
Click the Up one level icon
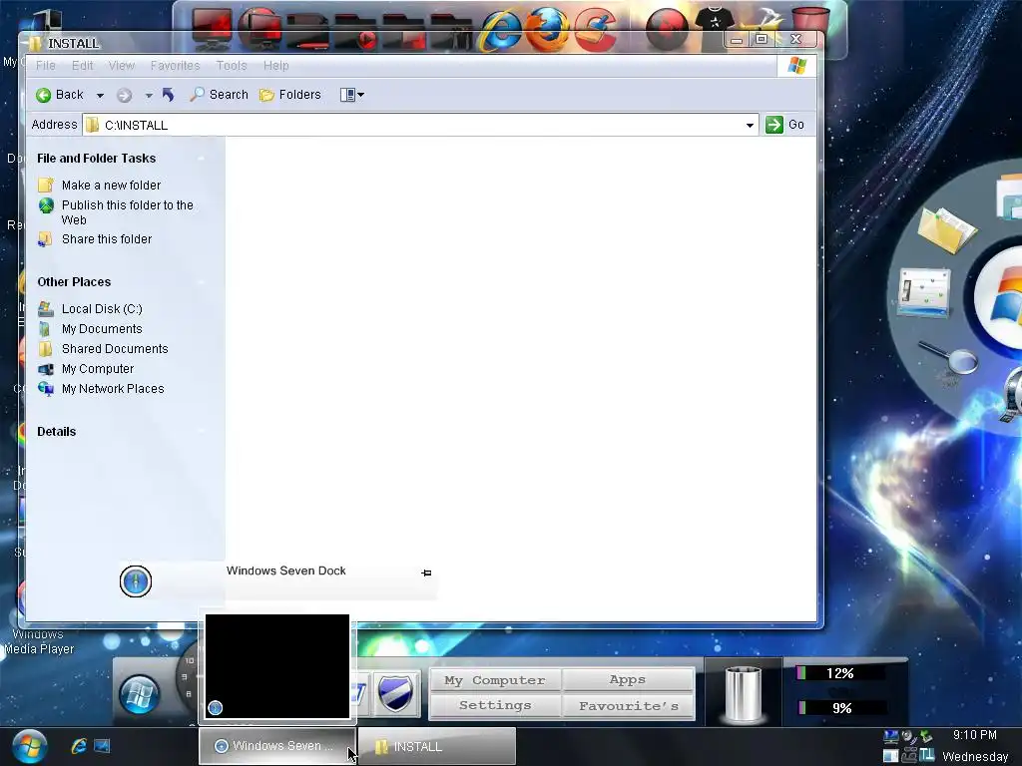click(x=168, y=95)
